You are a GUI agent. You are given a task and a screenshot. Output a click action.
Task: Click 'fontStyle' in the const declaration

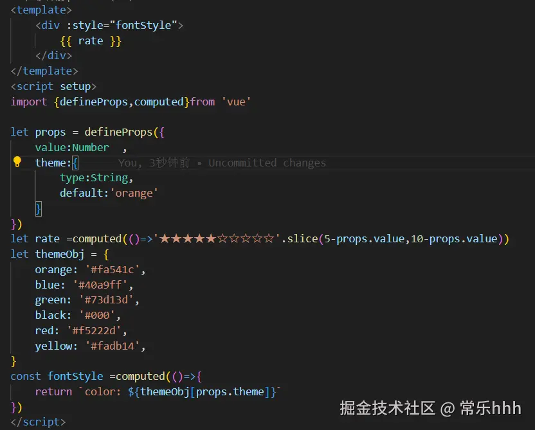coord(75,377)
